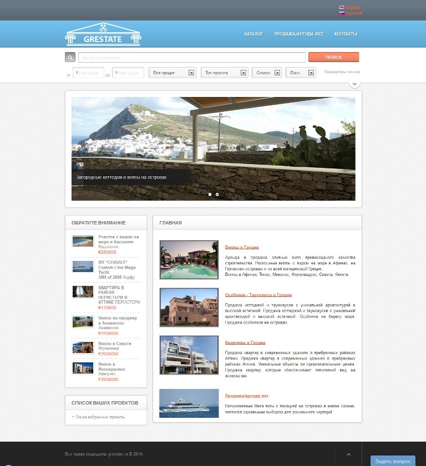Screen dimensions: 426x466
Task: Click the Иппократиос villa thumbnail
Action: pyautogui.click(x=83, y=368)
